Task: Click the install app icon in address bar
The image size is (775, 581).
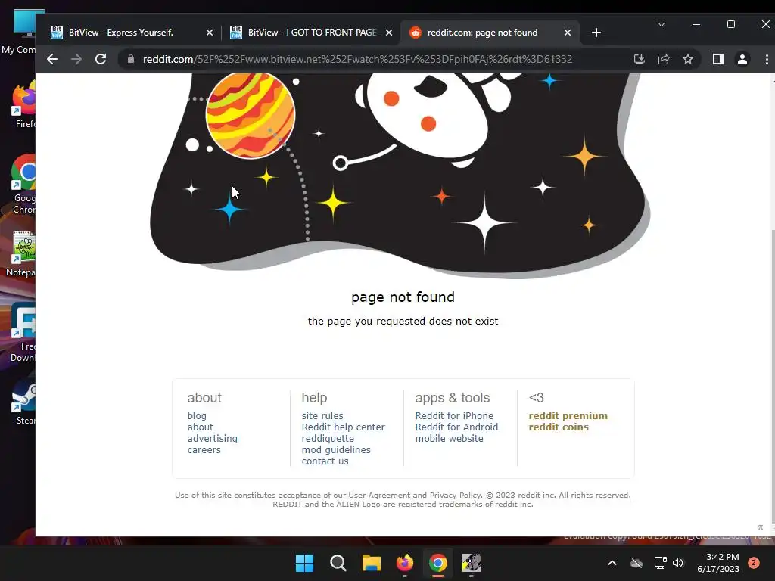Action: tap(639, 59)
